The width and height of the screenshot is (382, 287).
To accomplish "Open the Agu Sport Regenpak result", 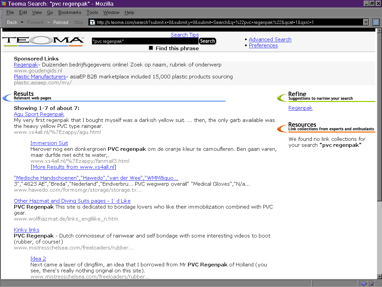I will pos(39,114).
